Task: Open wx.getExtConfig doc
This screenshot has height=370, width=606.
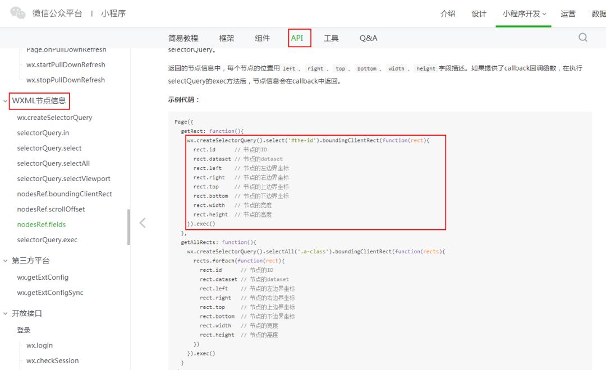Action: pyautogui.click(x=43, y=277)
